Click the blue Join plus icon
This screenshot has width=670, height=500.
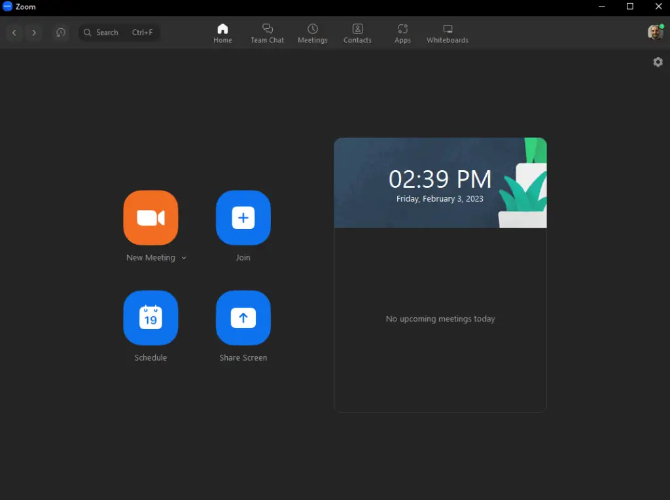pyautogui.click(x=243, y=218)
